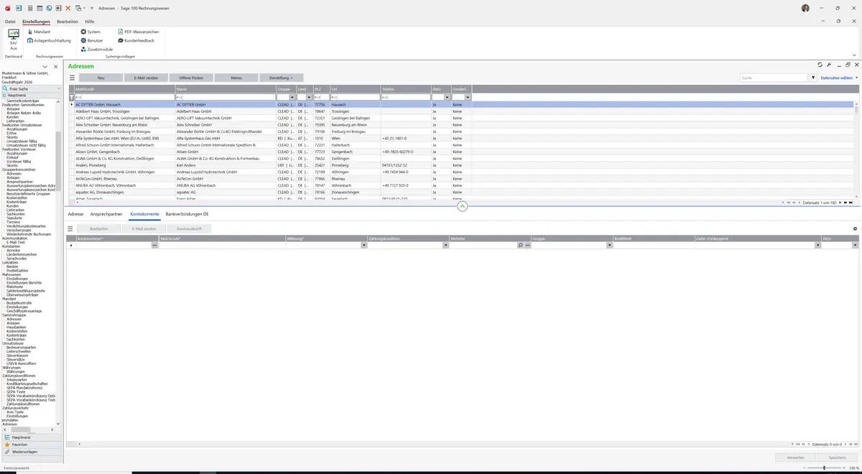
Task: Click the Offene Posten button
Action: pyautogui.click(x=191, y=78)
